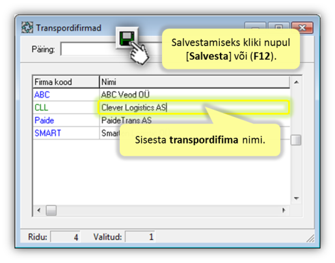The height and width of the screenshot is (263, 335).
Task: Click the vertical scrollbar thumb
Action: (296, 140)
